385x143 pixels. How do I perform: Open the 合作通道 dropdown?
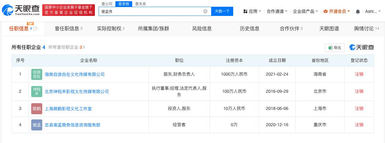[x=277, y=11]
